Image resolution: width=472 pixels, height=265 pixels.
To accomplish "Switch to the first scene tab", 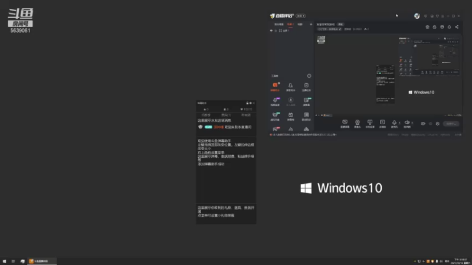I will point(278,24).
